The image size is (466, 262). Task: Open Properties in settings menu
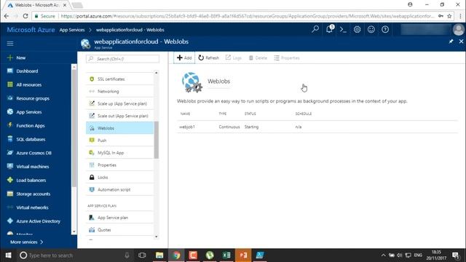(x=120, y=165)
